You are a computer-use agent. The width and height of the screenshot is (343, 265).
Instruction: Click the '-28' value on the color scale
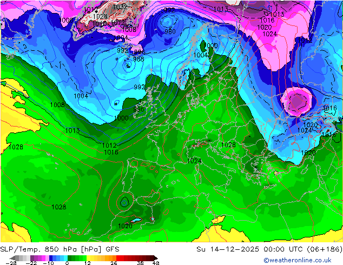[x=11, y=263]
